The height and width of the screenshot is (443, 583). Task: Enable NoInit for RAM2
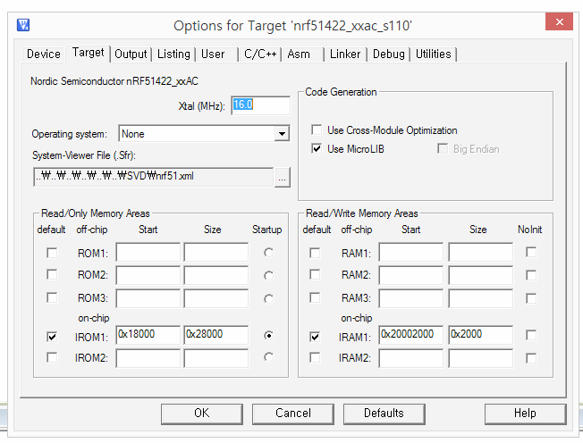tap(531, 275)
